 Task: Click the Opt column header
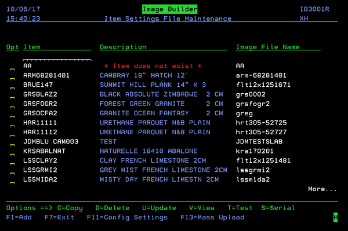[x=12, y=47]
